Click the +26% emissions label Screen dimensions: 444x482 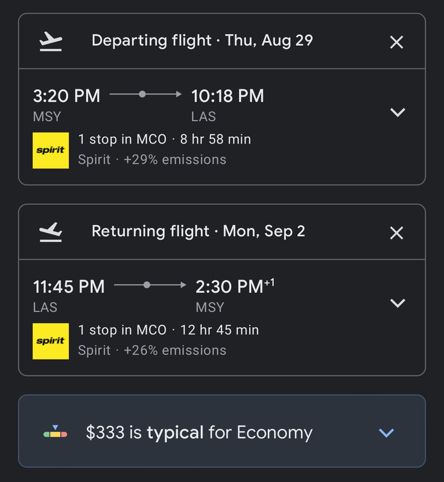coord(175,351)
